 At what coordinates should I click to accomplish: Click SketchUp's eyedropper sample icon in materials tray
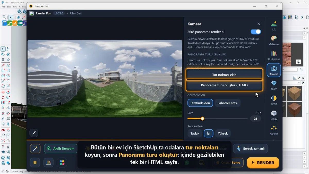pos(299,78)
